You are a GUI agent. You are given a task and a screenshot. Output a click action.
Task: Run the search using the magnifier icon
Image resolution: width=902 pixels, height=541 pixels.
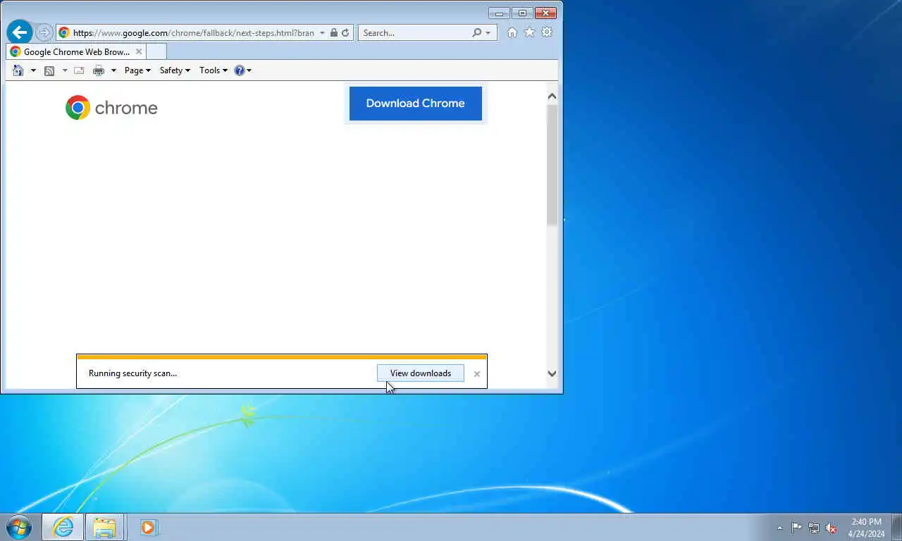tap(477, 32)
